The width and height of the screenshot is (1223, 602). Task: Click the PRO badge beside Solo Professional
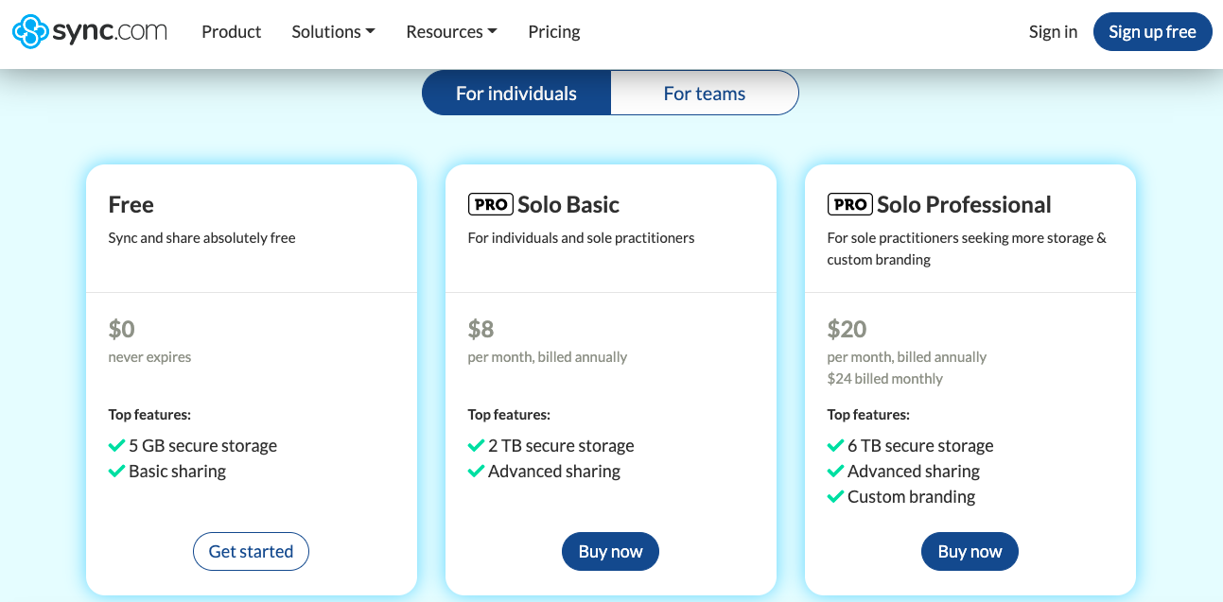tap(849, 204)
